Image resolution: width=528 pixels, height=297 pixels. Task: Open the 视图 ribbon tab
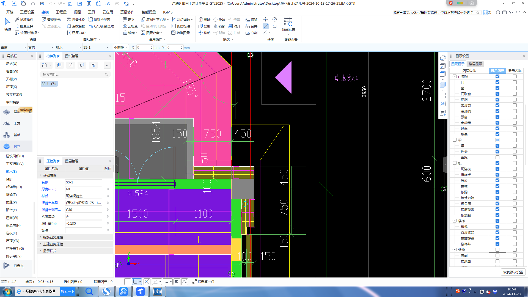point(77,12)
